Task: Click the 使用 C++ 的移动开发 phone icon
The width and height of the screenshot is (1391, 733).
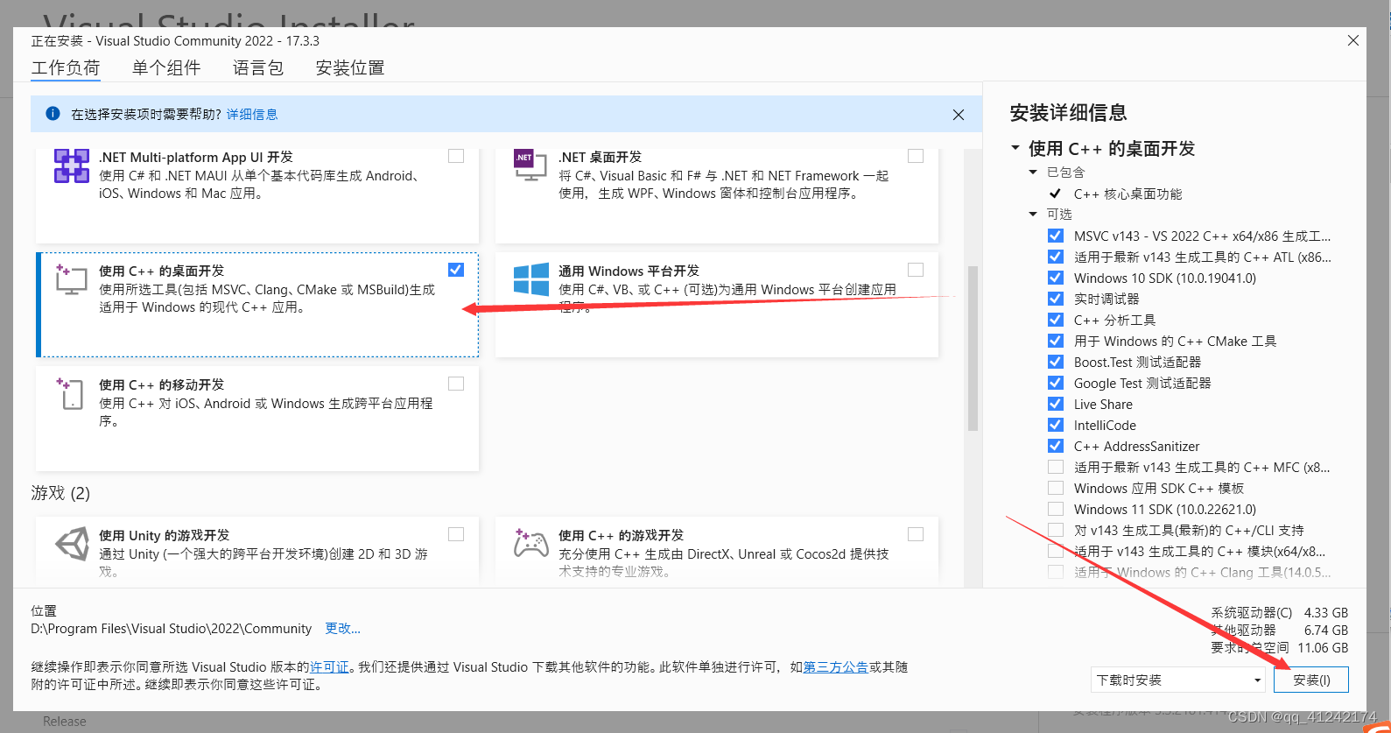Action: 70,393
